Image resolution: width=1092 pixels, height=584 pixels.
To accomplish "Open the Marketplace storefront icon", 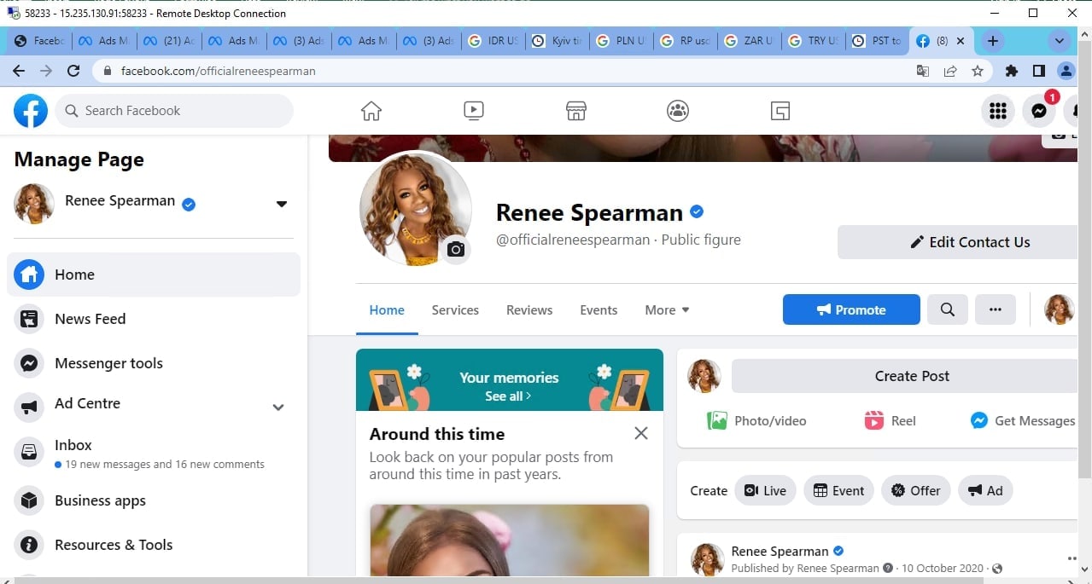I will pyautogui.click(x=576, y=111).
